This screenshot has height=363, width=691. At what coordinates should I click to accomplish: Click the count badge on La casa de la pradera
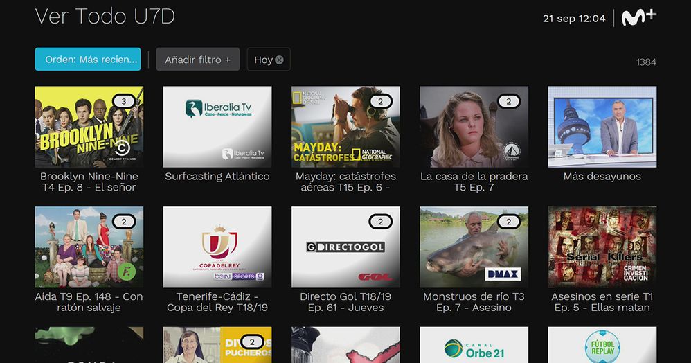(x=508, y=101)
